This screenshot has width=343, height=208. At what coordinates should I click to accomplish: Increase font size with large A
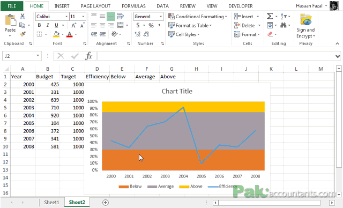[74, 25]
